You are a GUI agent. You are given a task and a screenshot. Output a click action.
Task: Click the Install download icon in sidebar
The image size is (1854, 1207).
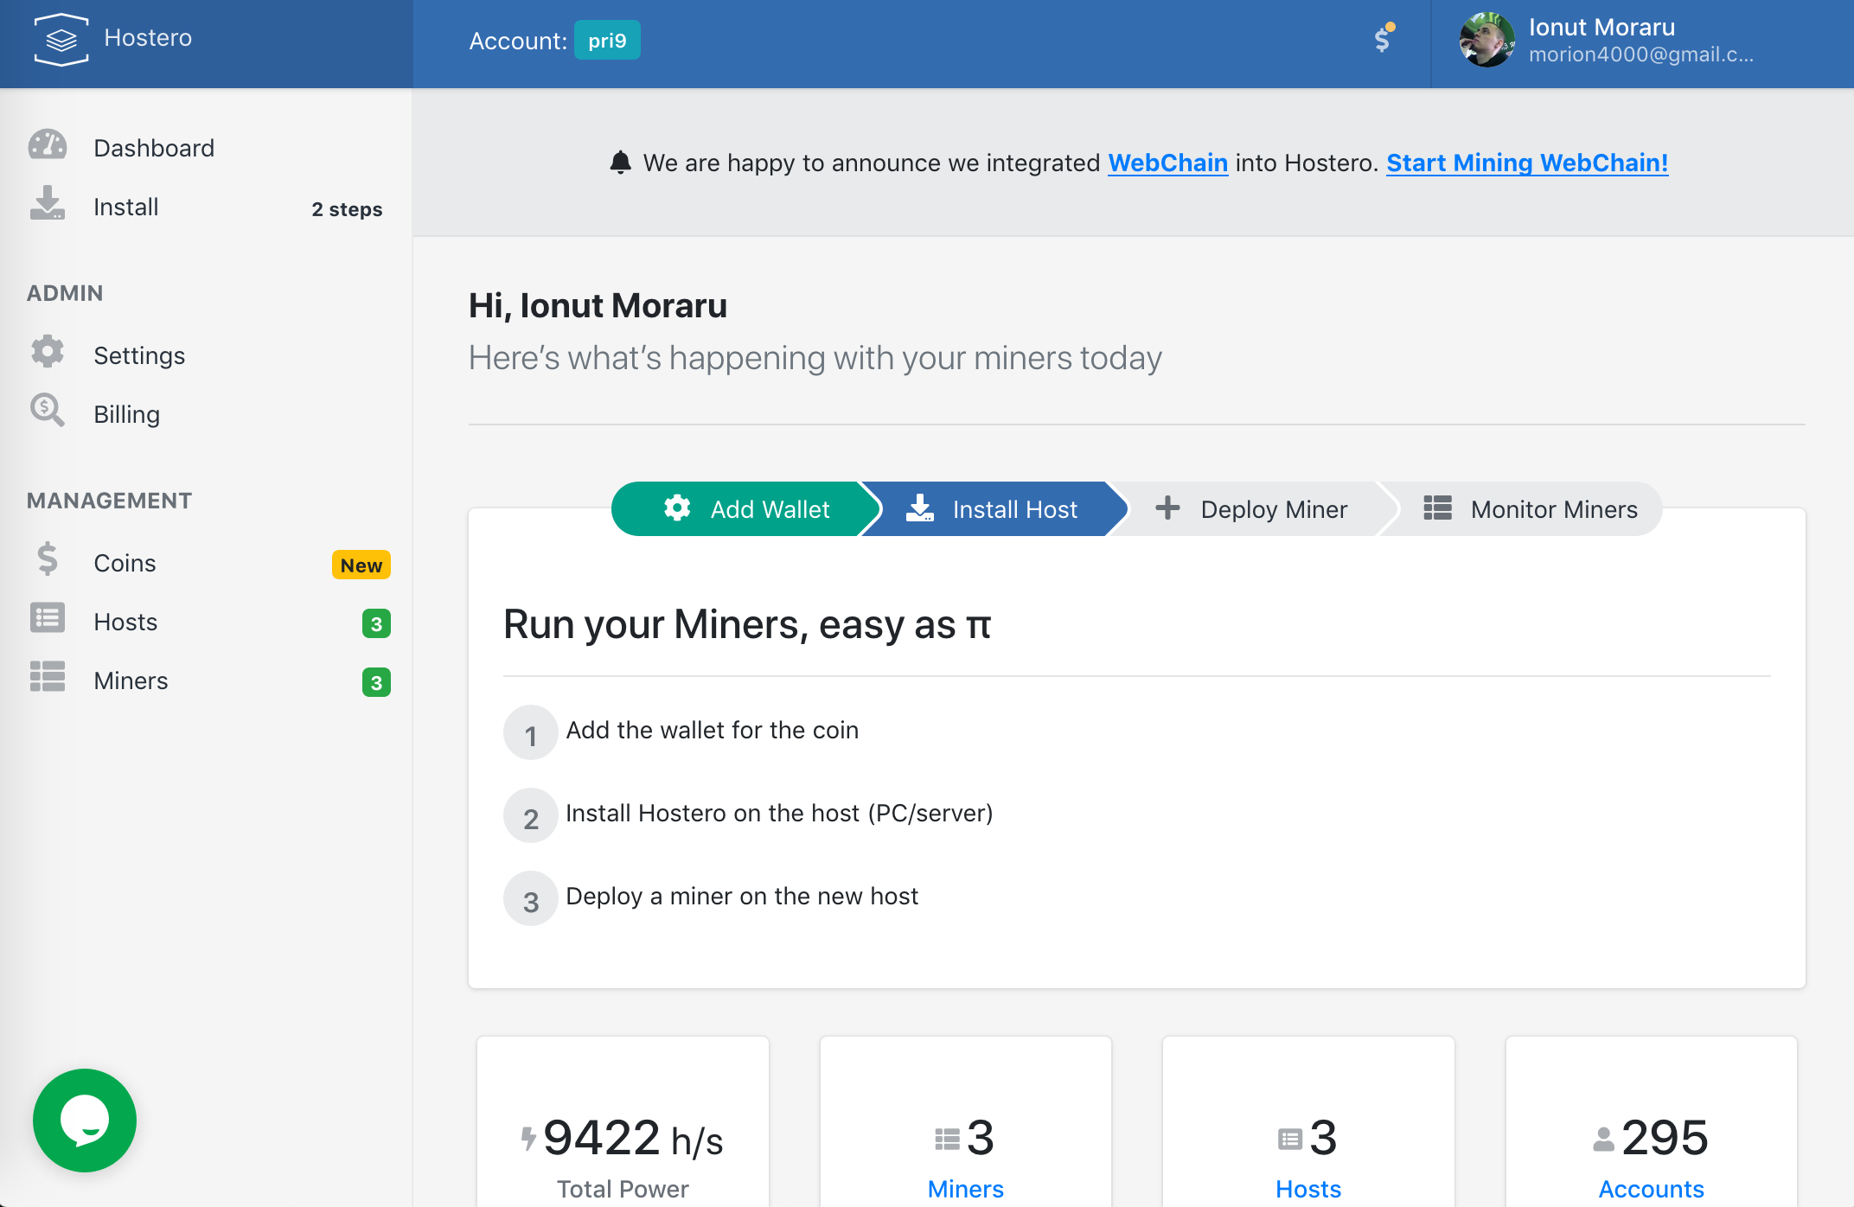click(48, 204)
